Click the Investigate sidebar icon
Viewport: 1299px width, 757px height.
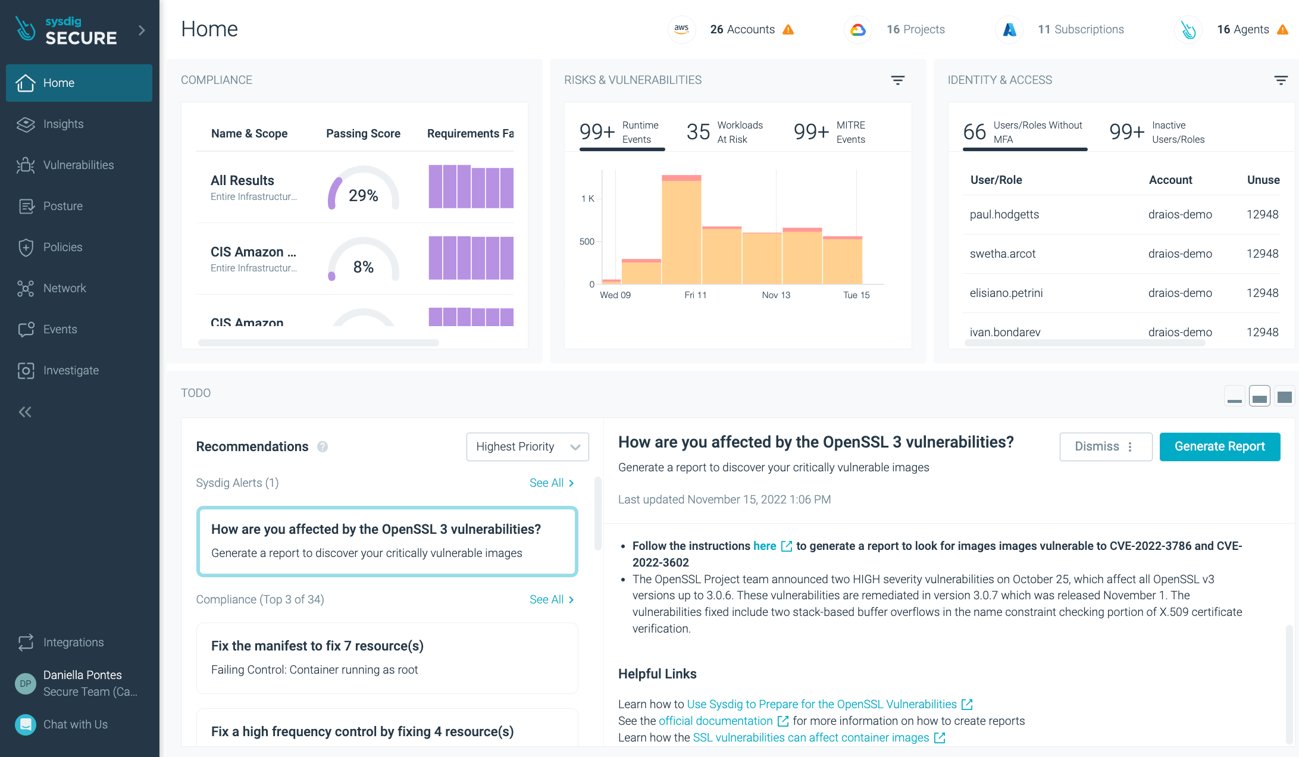tap(26, 370)
